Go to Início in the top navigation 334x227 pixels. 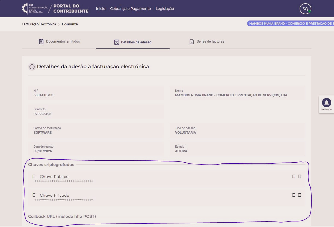[101, 9]
